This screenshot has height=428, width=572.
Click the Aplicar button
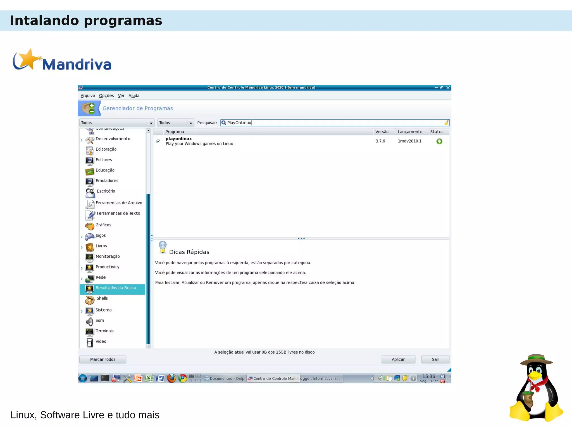(398, 359)
